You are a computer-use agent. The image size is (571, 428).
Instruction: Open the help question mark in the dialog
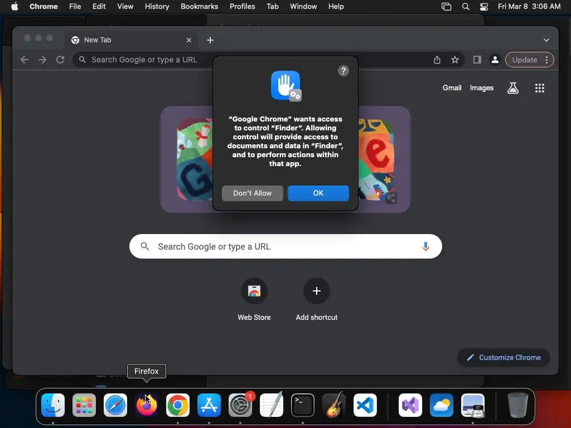click(343, 71)
